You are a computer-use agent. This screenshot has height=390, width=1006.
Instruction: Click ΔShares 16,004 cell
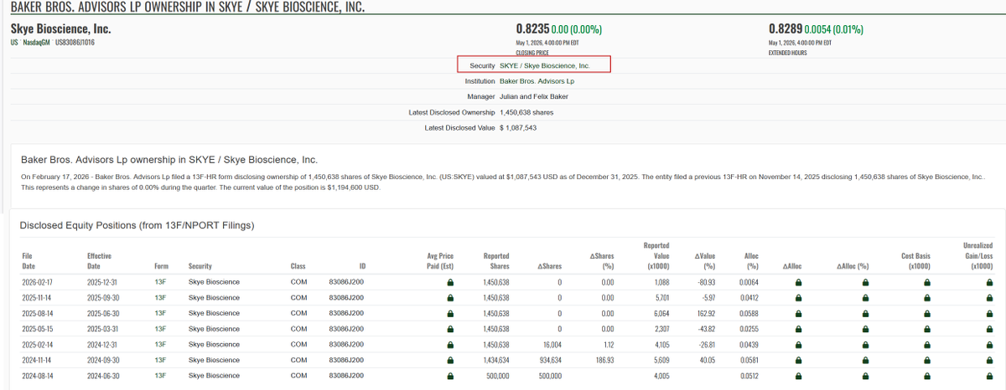point(551,345)
